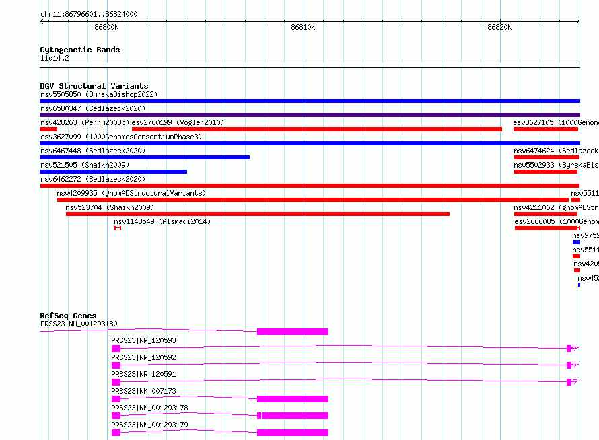This screenshot has height=440, width=599.
Task: Click the last exon arrow of NR_120593
Action: point(573,349)
